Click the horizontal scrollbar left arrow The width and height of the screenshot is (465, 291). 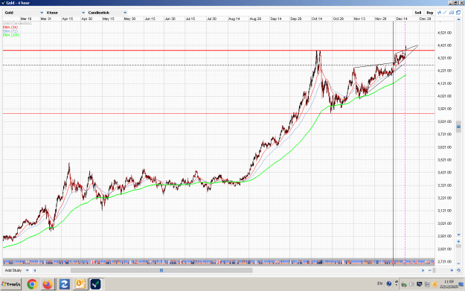[x=35, y=270]
